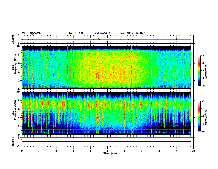Click the "5" tick on the ch.1(V) axis

click(x=19, y=35)
